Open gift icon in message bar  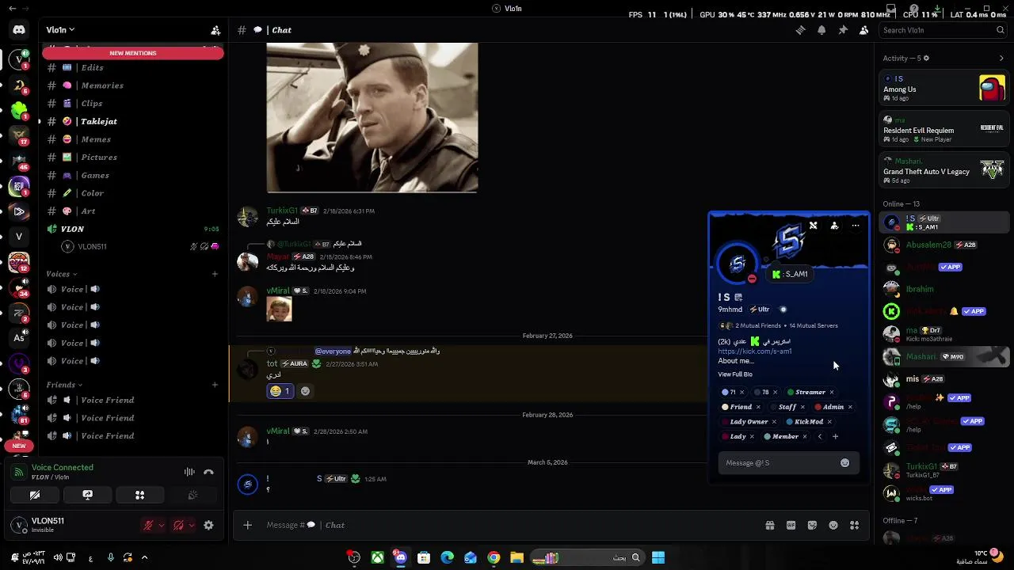click(769, 525)
